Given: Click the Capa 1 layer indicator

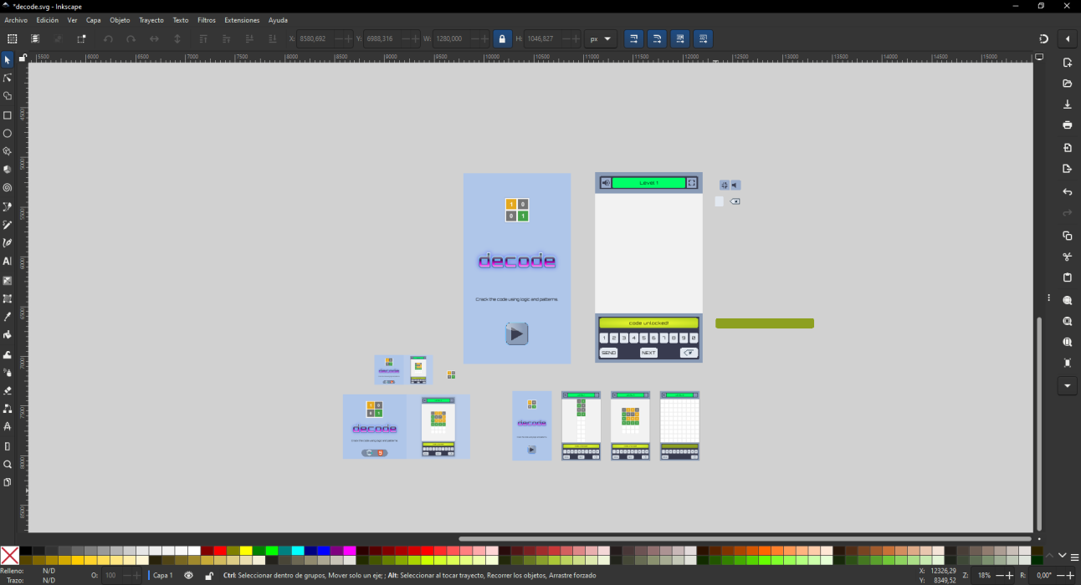Looking at the screenshot, I should [x=162, y=576].
